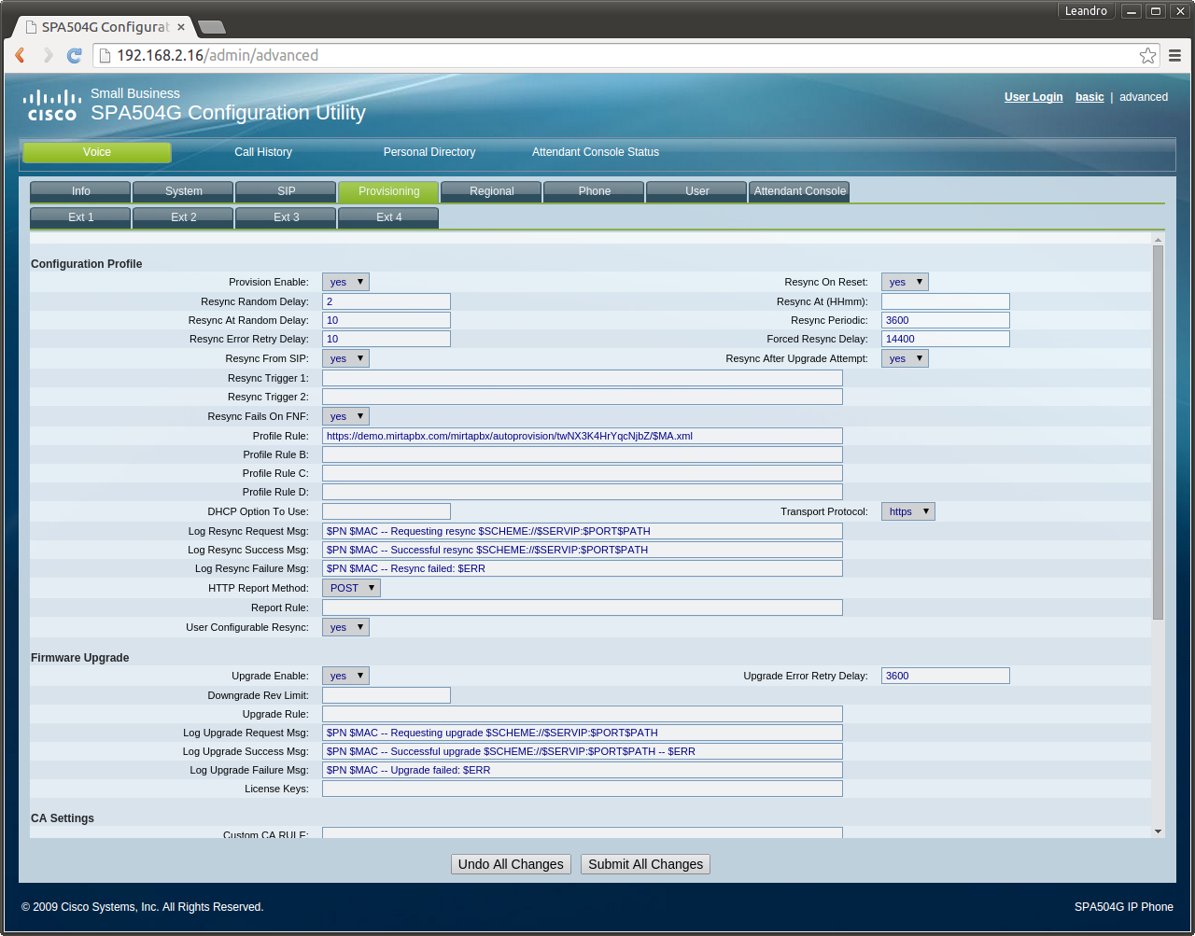Click the Resync Random Delay field
This screenshot has height=936, width=1195.
[387, 301]
